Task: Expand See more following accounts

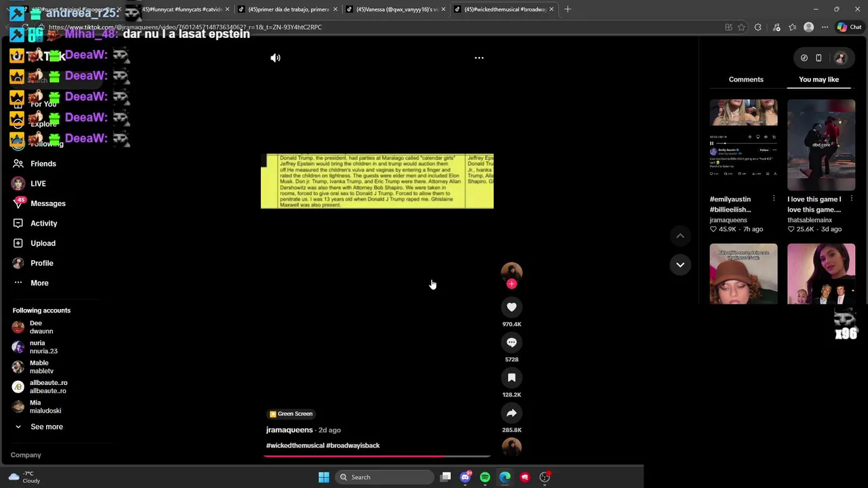Action: click(46, 426)
